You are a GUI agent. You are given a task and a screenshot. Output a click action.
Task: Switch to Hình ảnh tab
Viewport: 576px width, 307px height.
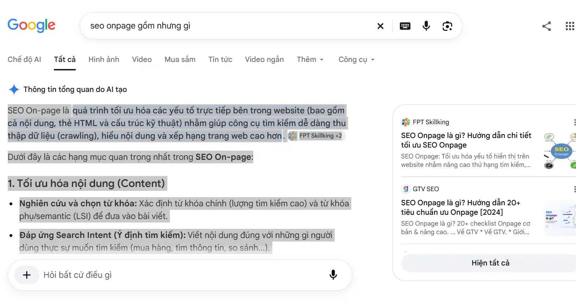104,59
